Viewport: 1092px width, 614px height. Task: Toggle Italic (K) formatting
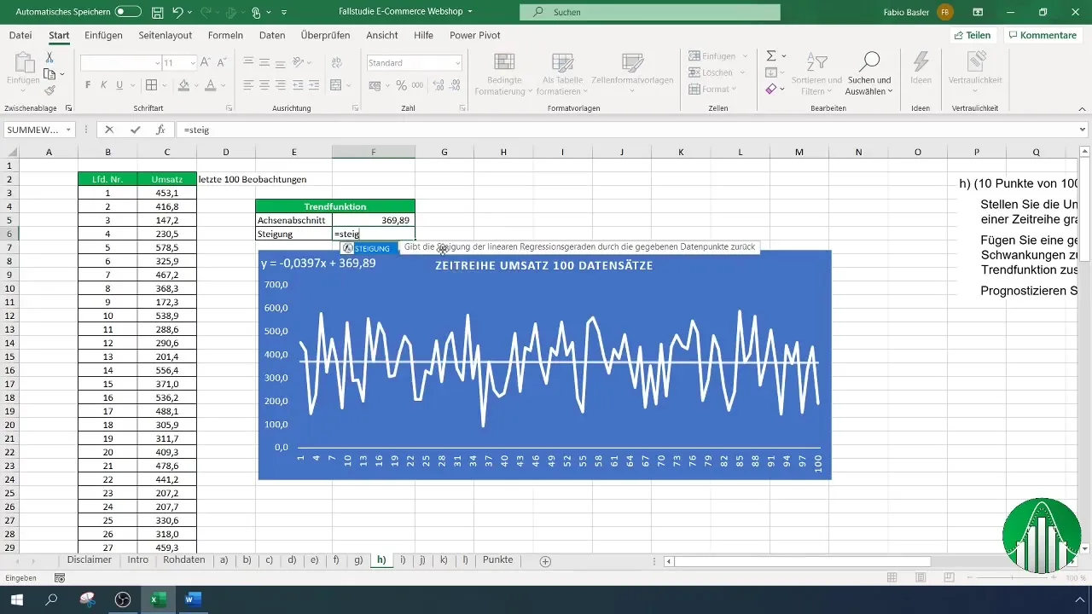click(x=104, y=85)
